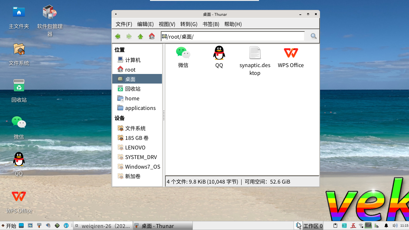Open the 视图(V) menu
The image size is (409, 230).
coord(167,24)
